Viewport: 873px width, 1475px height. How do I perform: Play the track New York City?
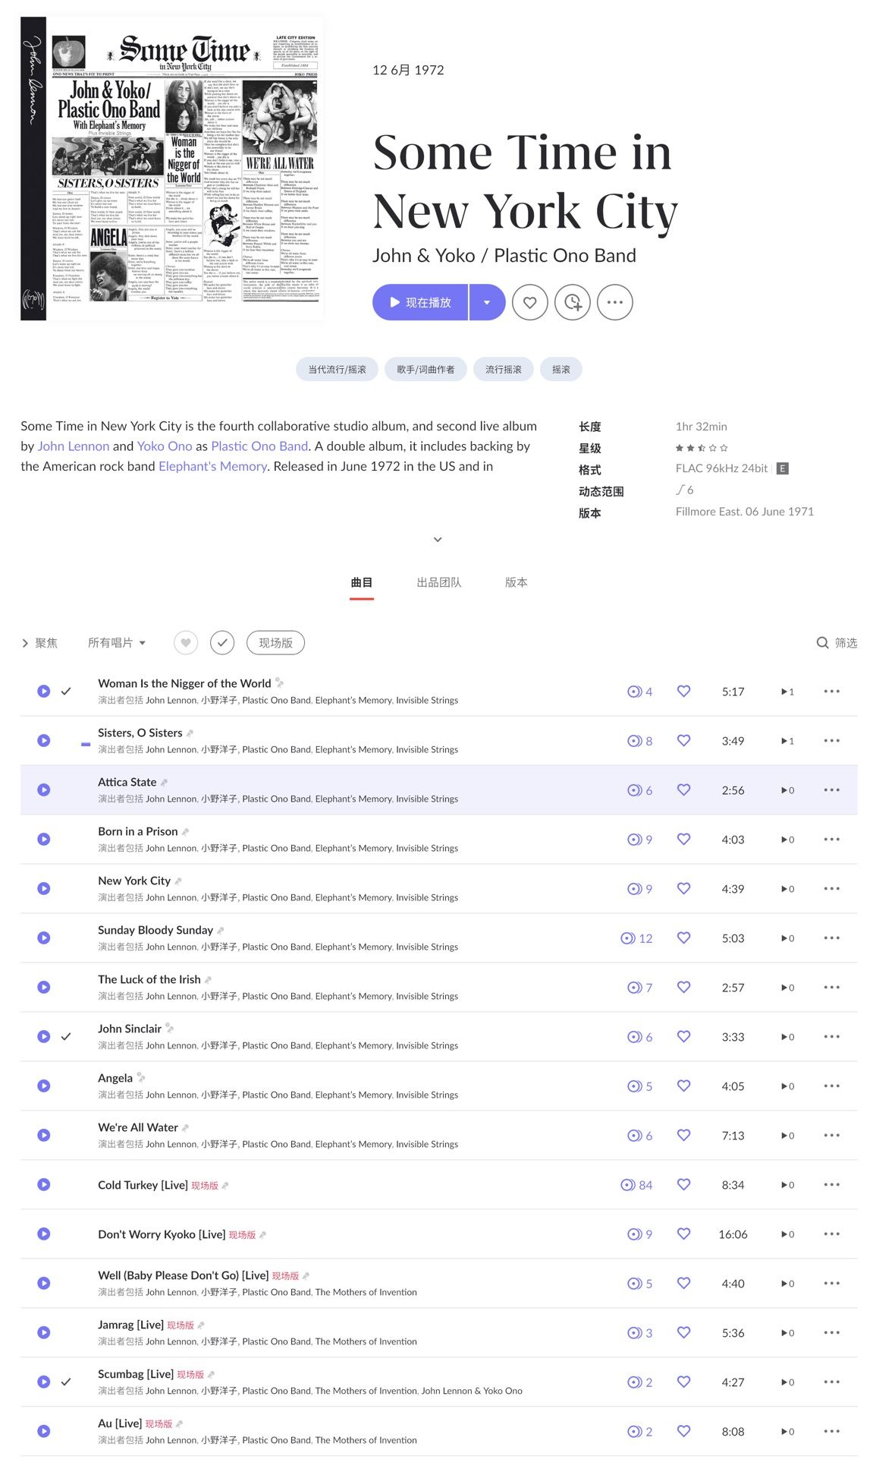pos(44,889)
